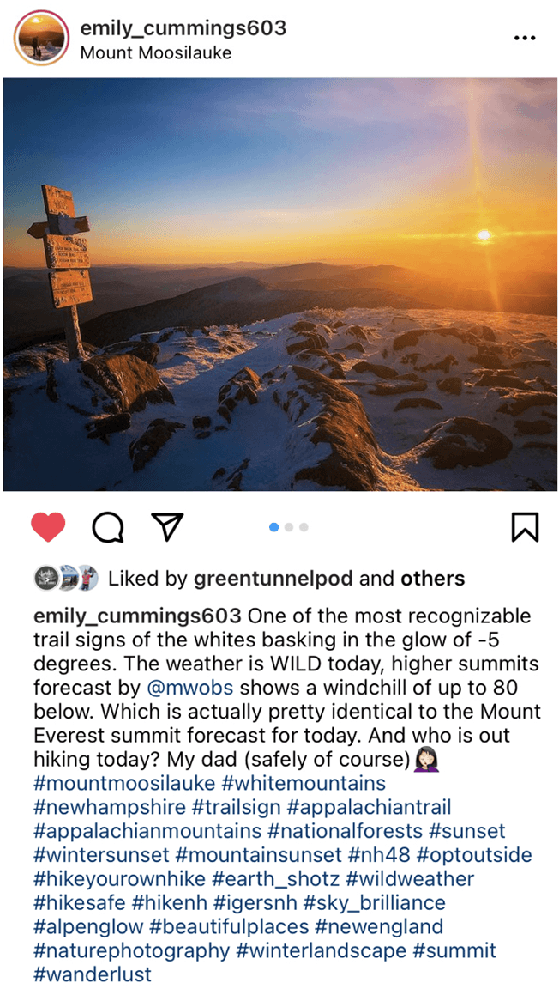Share post with paper plane icon
The height and width of the screenshot is (989, 559).
coord(168,526)
